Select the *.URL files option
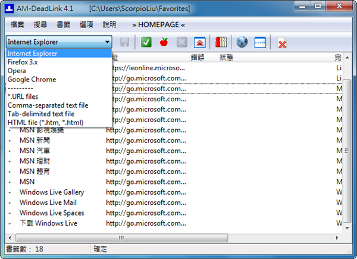This screenshot has width=357, height=259. click(x=59, y=96)
